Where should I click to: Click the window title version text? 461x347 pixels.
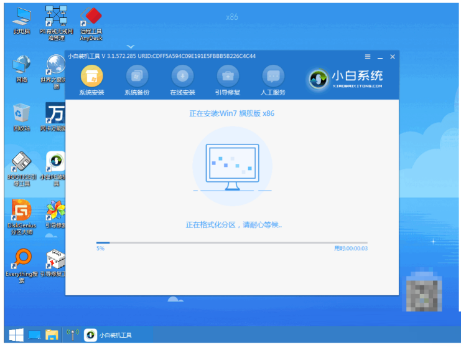[x=162, y=56]
